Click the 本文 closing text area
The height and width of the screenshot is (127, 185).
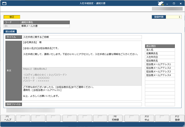pos(82,93)
